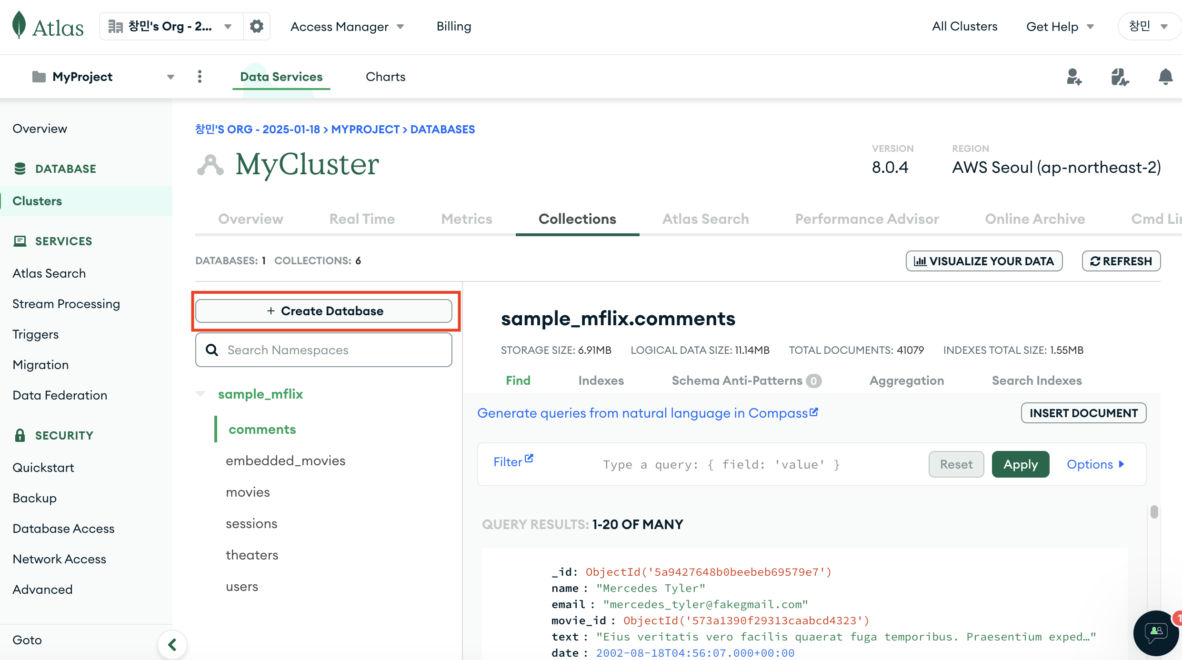Collapse the sidebar with the chevron button
This screenshot has width=1182, height=660.
click(172, 645)
